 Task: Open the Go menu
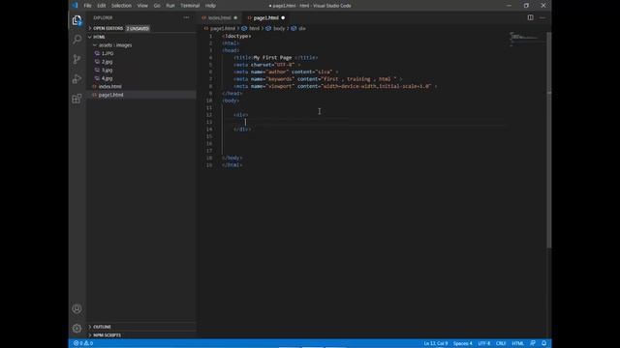(x=157, y=6)
